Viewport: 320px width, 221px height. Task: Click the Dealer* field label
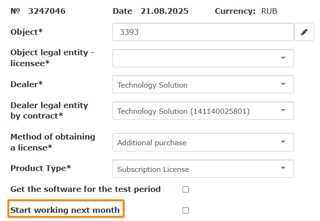tap(27, 84)
